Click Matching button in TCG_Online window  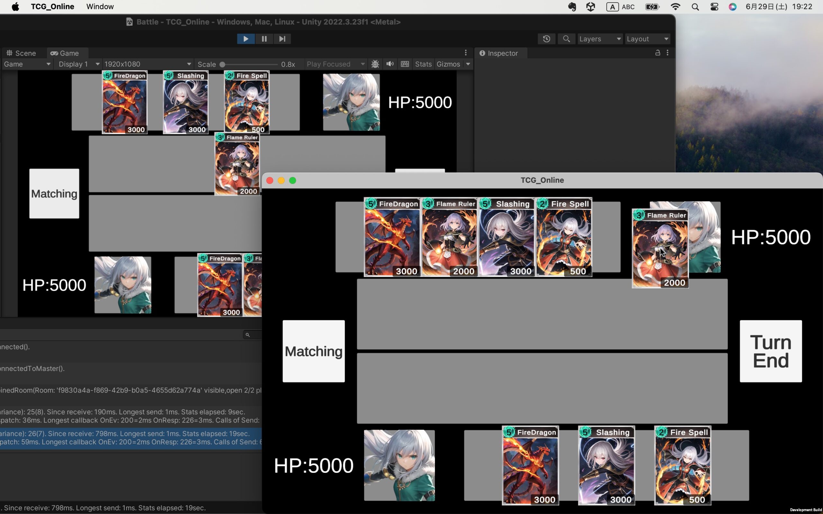click(x=313, y=351)
